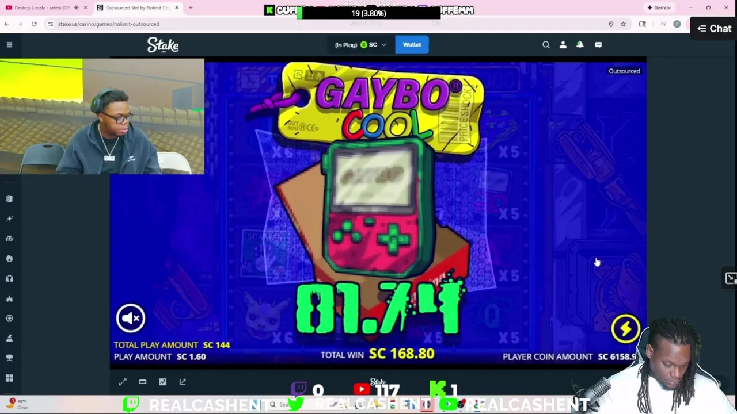
Task: Click Total Win SC 168.80 text
Action: [377, 354]
